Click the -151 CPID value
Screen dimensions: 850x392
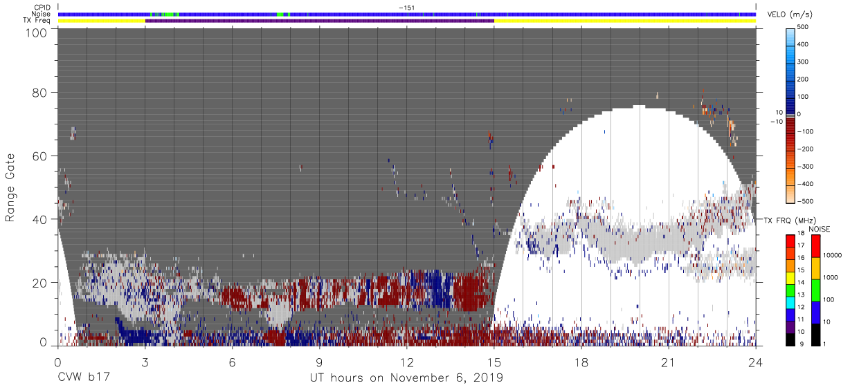(x=406, y=7)
